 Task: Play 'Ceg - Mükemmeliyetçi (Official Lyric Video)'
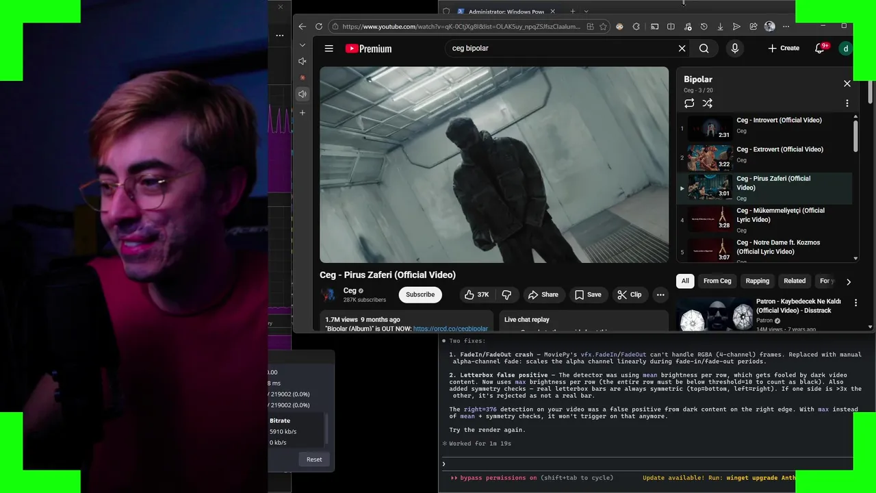[x=764, y=220]
